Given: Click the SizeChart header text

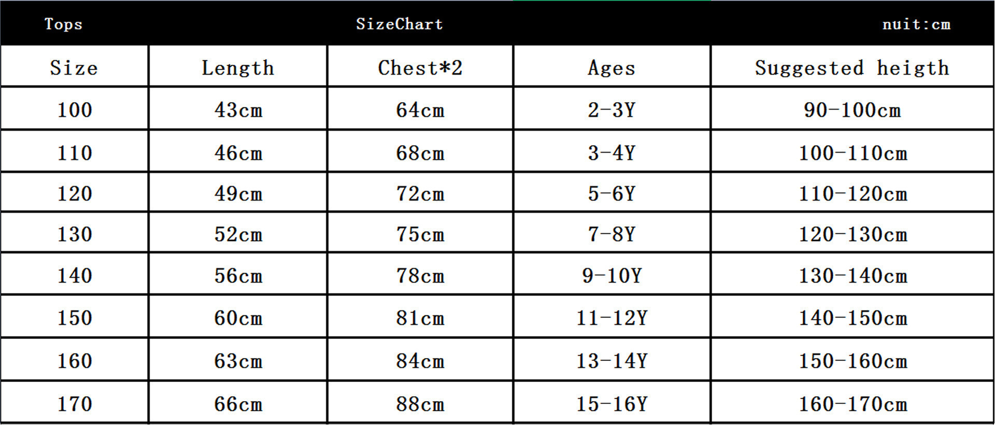Looking at the screenshot, I should 399,24.
